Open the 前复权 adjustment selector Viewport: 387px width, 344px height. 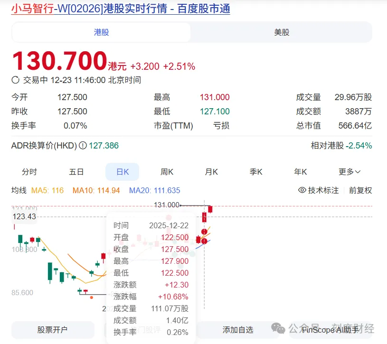pyautogui.click(x=360, y=190)
